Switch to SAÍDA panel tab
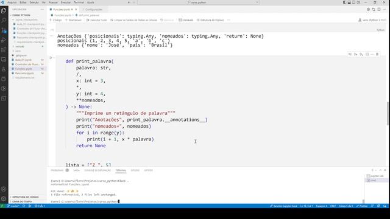 click(x=76, y=170)
